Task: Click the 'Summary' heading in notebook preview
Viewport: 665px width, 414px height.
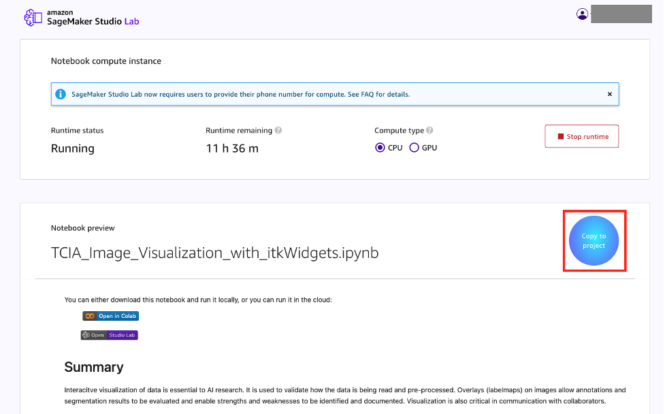Action: 94,367
